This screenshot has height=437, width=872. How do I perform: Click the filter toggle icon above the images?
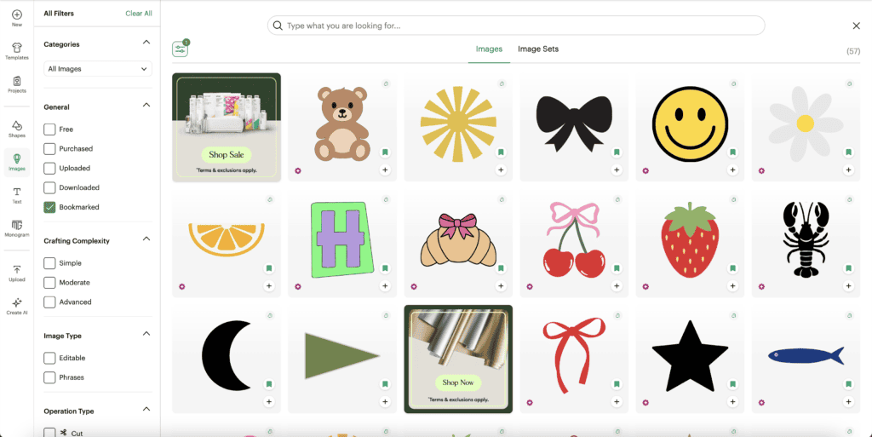(180, 49)
